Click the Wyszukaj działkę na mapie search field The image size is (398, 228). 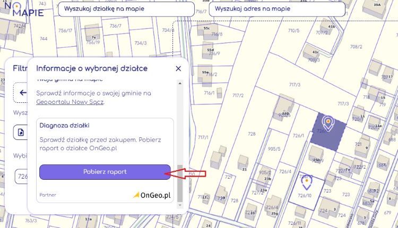tap(126, 9)
